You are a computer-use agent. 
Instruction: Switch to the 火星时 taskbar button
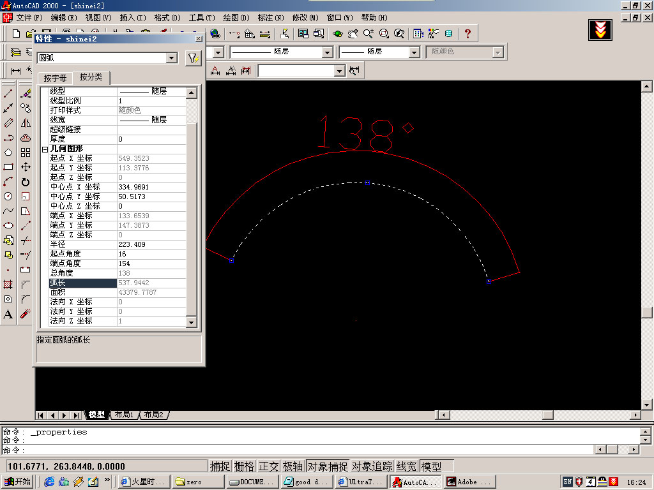click(x=144, y=482)
